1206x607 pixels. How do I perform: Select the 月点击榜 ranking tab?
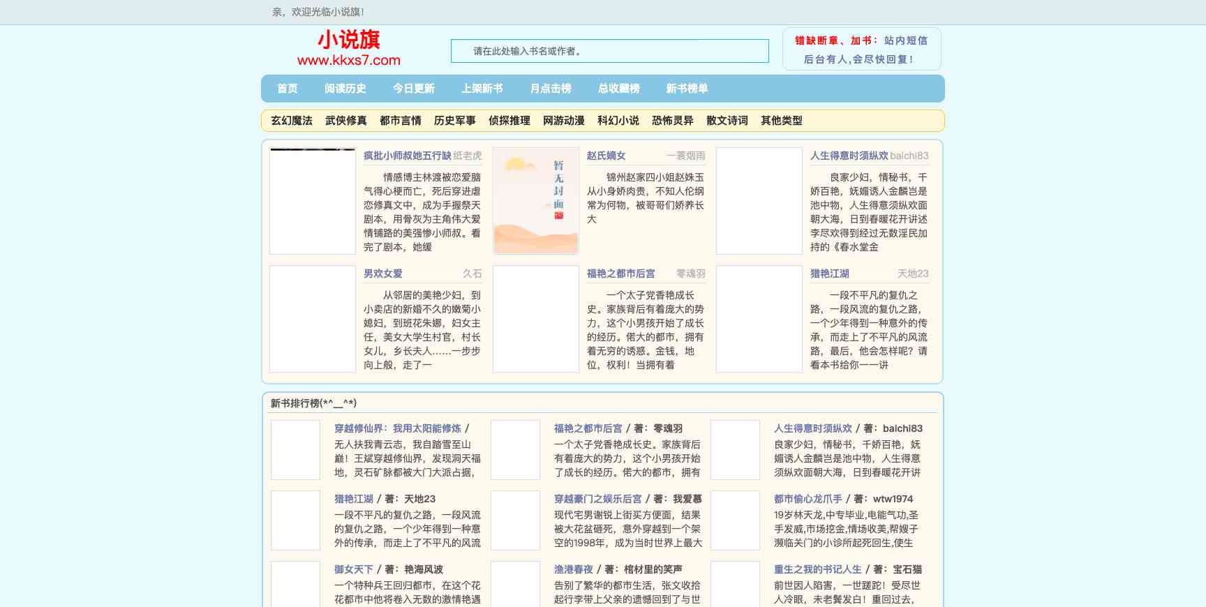coord(550,89)
